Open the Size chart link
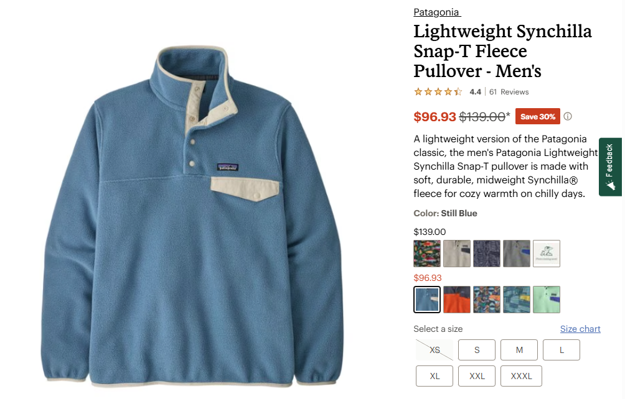Screen dimensions: 625x399 pos(580,329)
